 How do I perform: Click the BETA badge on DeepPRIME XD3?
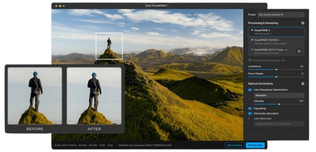287,50
